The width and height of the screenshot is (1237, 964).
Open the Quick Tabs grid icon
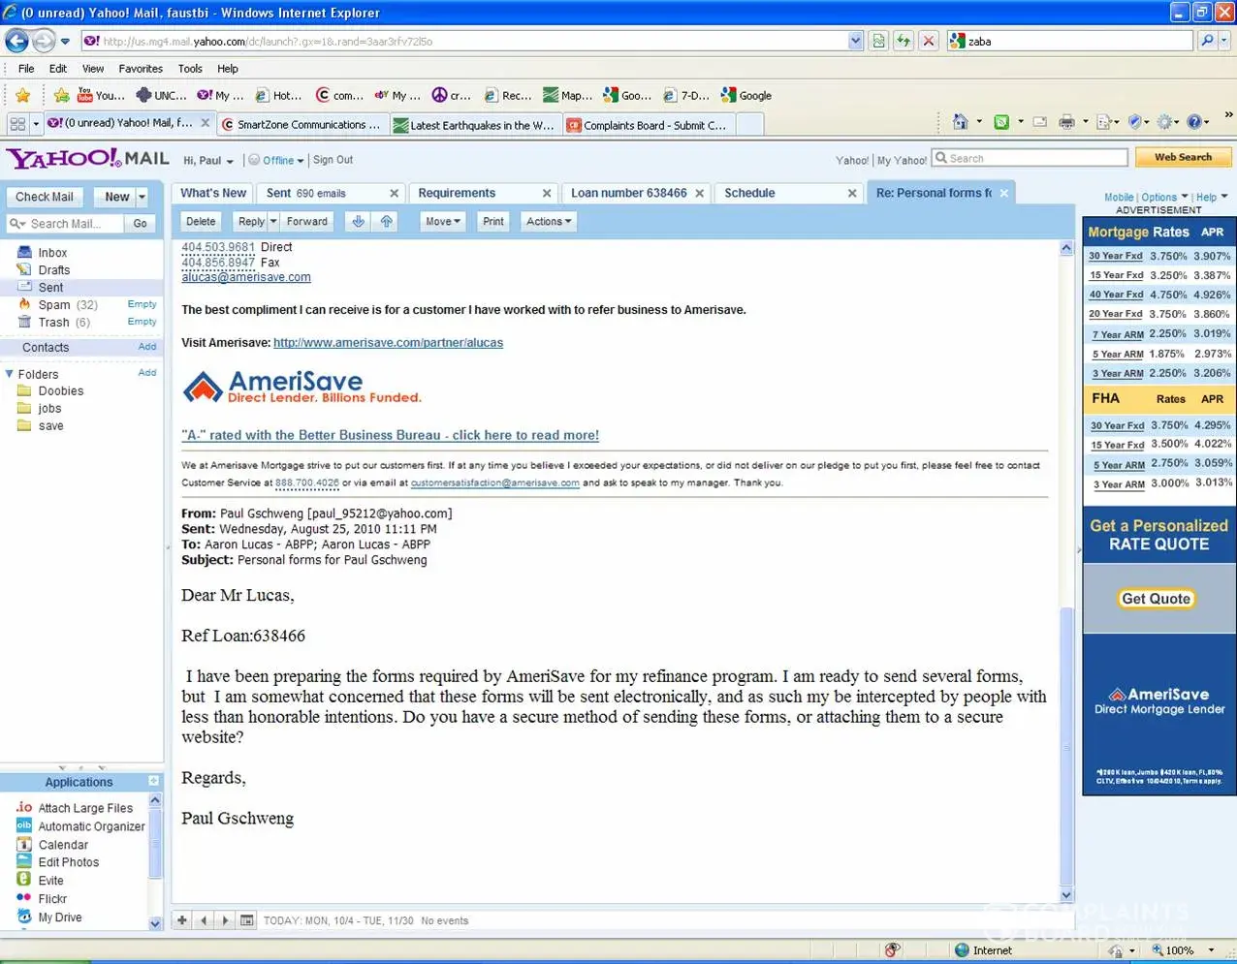(x=17, y=124)
